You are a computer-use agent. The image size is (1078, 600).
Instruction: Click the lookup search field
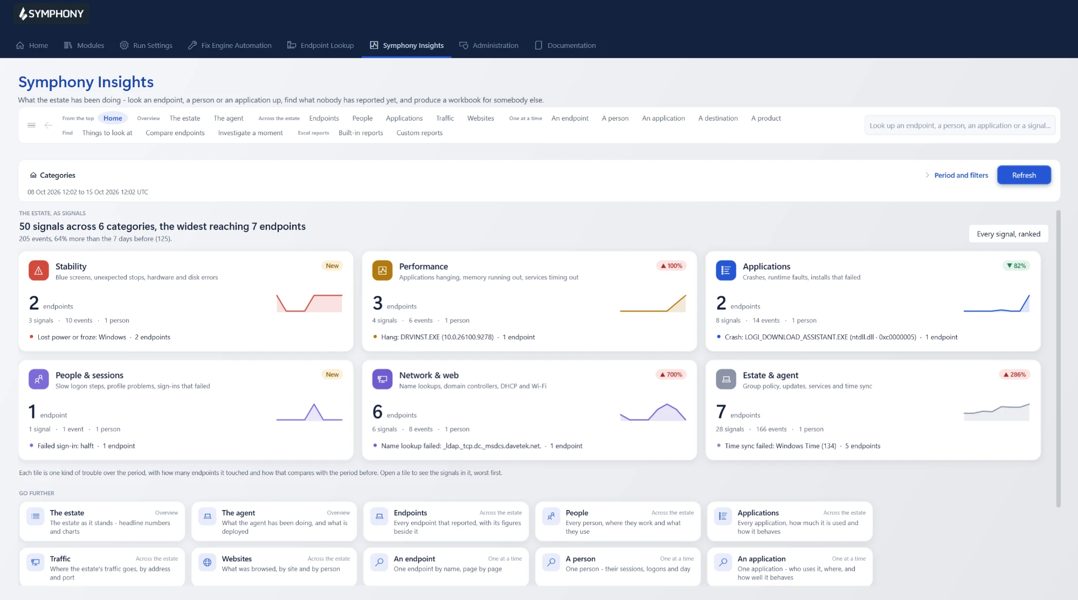point(959,126)
